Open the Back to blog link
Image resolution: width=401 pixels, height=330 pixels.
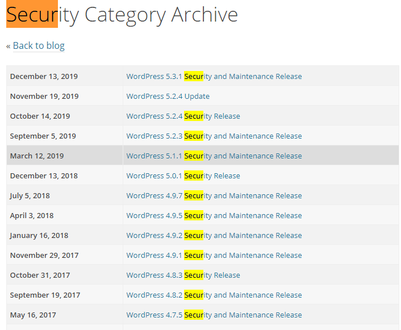pyautogui.click(x=39, y=46)
